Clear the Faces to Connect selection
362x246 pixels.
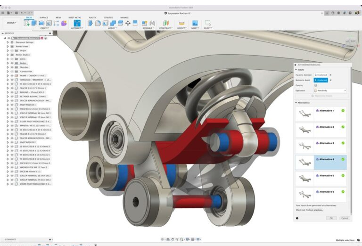tap(330, 75)
